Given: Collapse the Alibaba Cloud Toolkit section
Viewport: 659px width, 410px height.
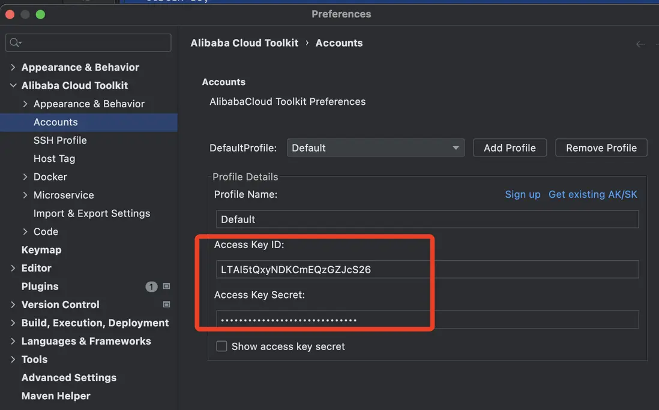Looking at the screenshot, I should (13, 86).
